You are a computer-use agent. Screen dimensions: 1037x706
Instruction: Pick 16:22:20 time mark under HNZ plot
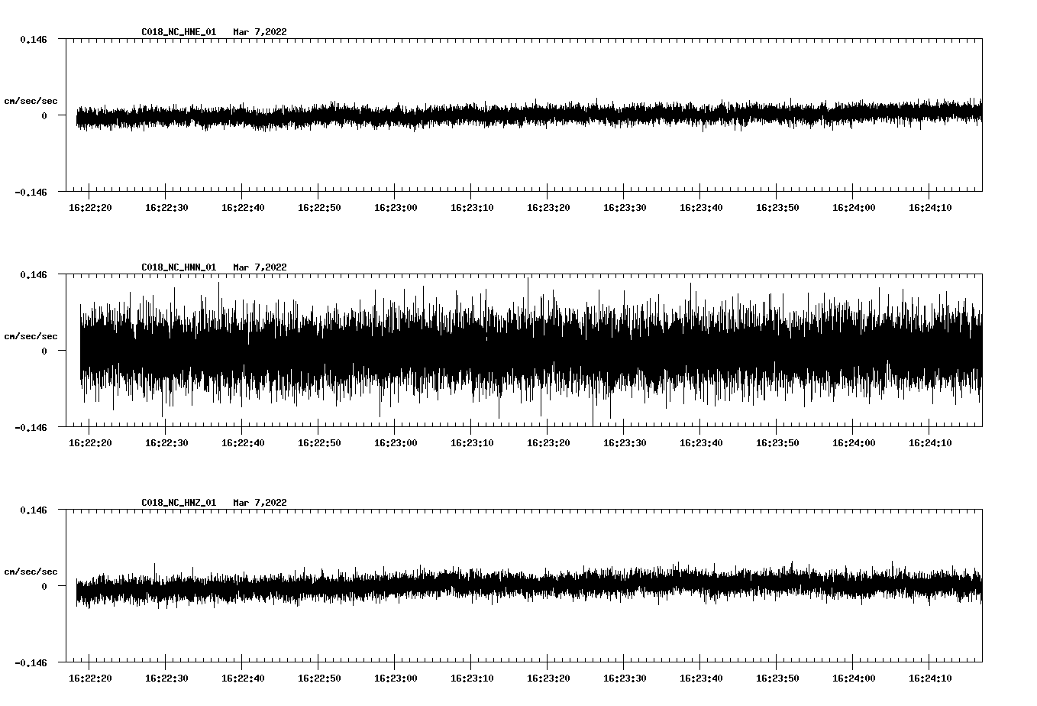90,678
